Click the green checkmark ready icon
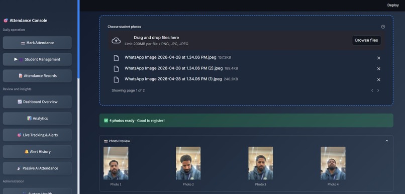The image size is (405, 194). [106, 121]
